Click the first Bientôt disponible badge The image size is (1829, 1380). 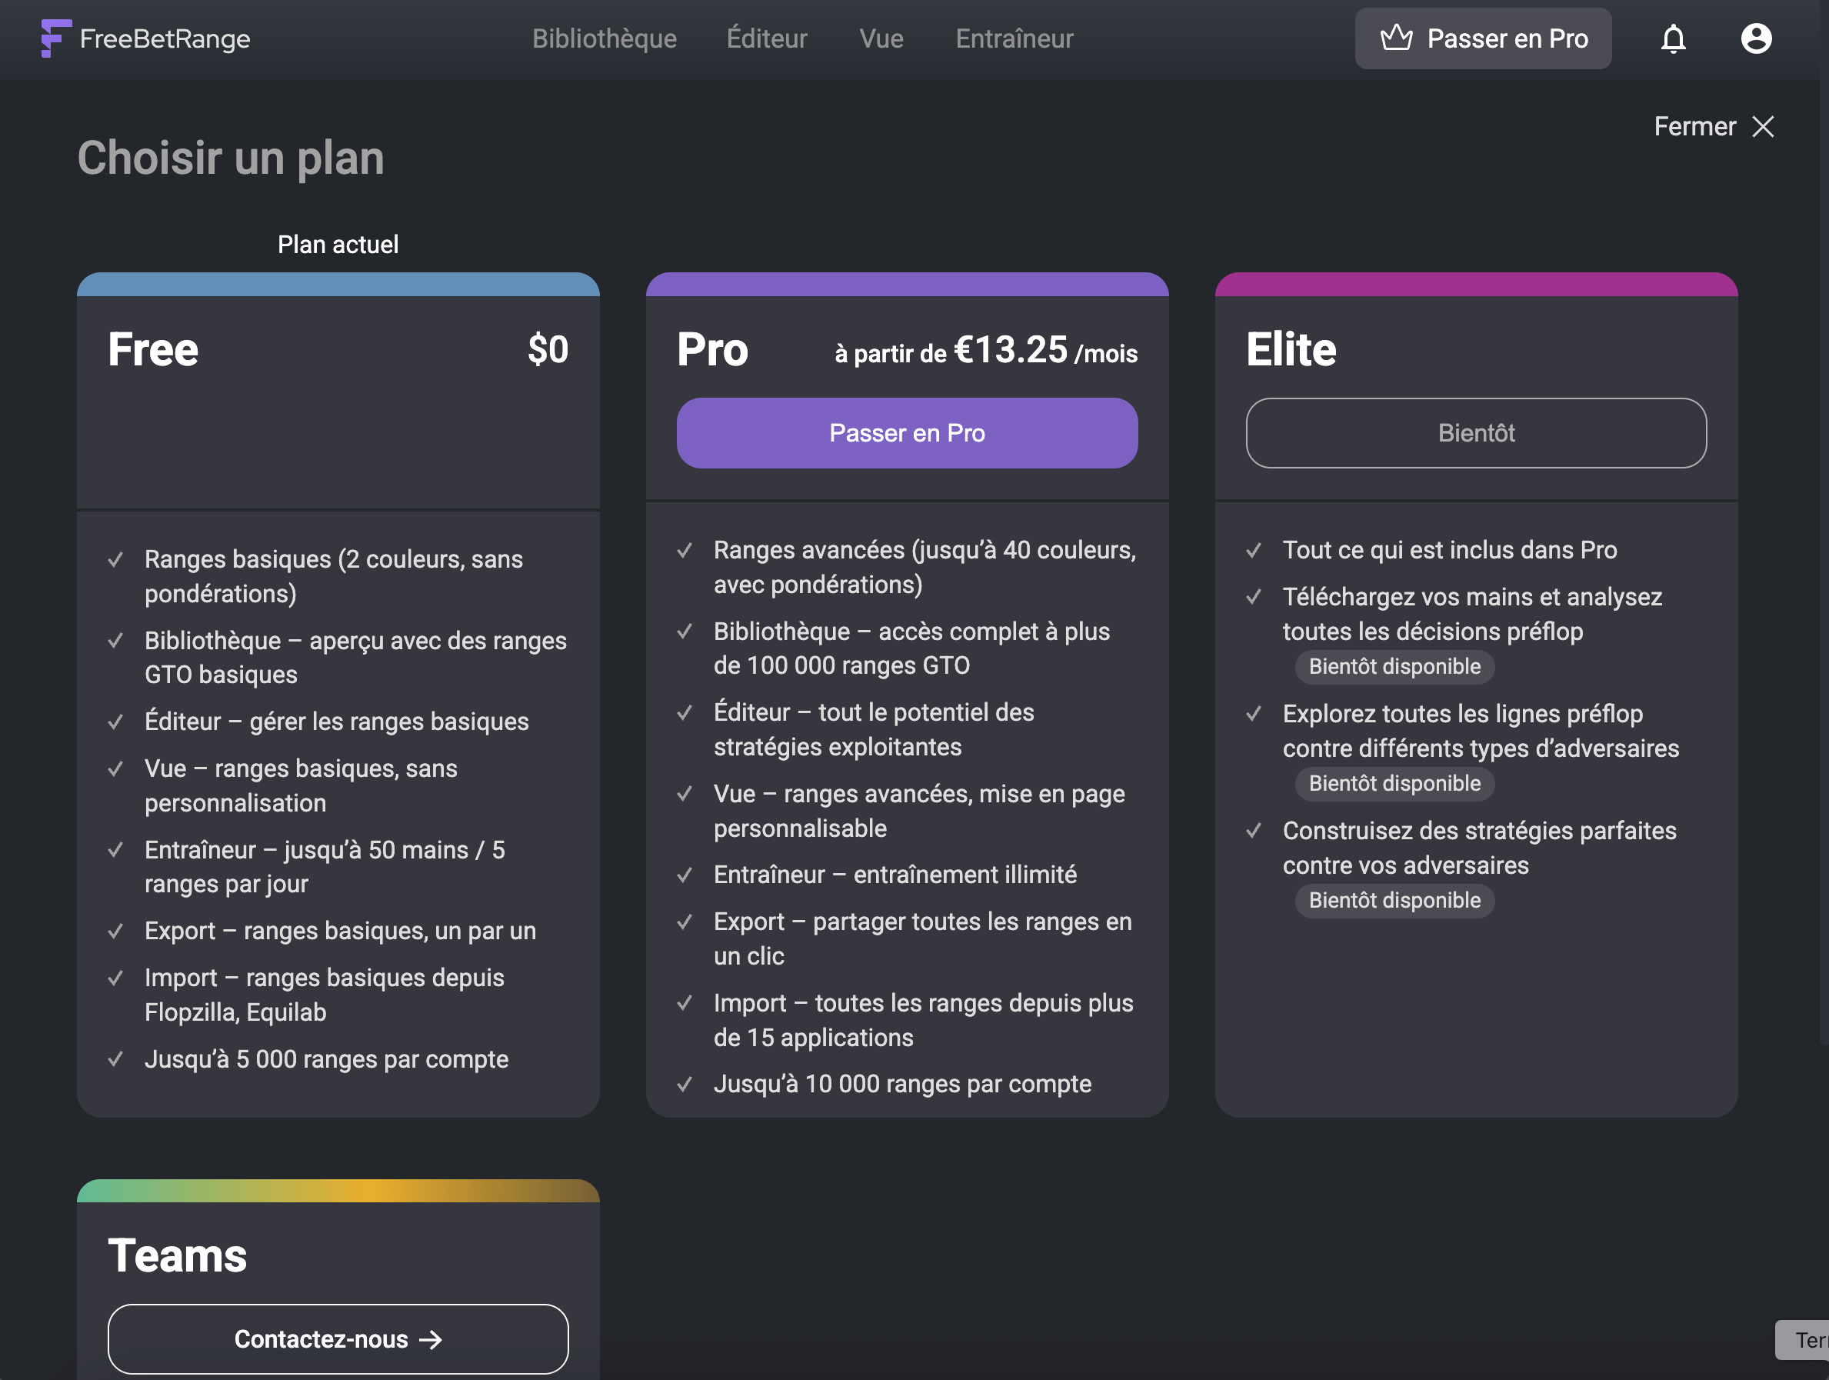(x=1394, y=666)
